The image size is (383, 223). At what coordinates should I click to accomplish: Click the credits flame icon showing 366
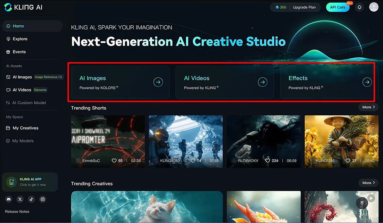point(277,7)
